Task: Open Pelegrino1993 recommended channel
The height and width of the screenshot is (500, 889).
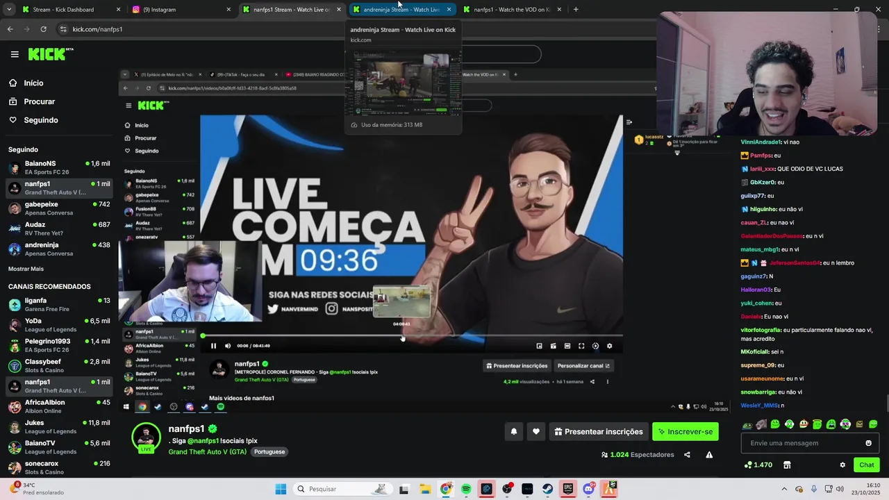Action: tap(59, 345)
